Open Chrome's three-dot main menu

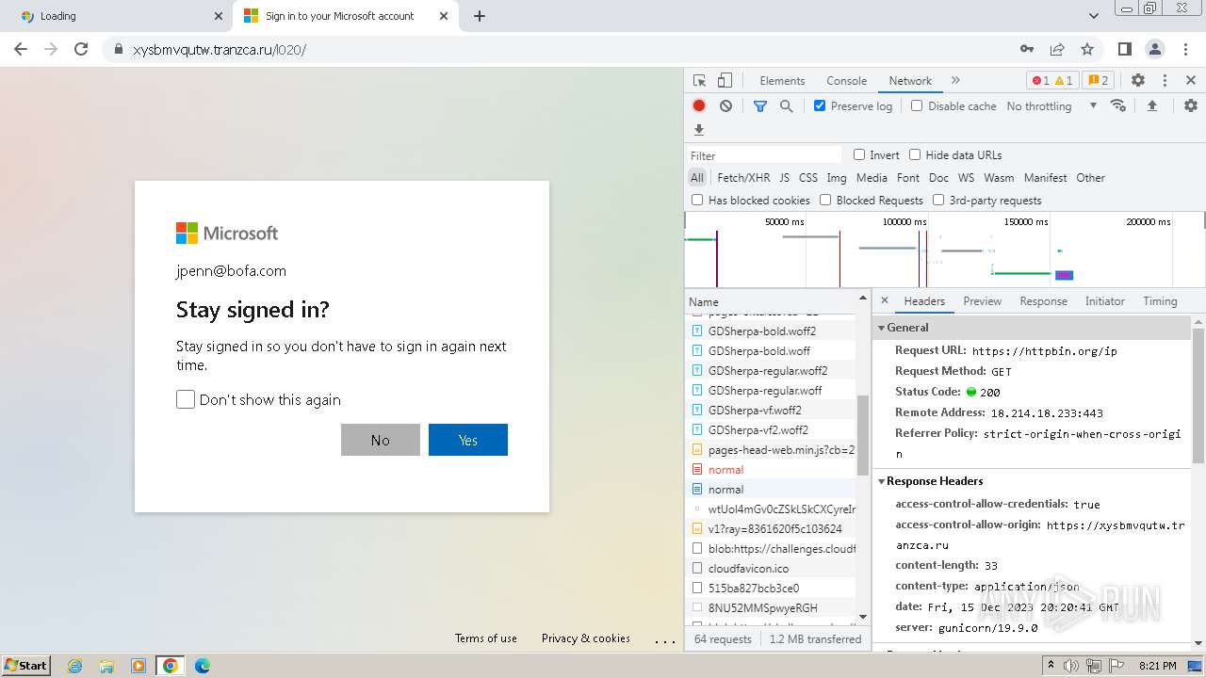(1184, 50)
